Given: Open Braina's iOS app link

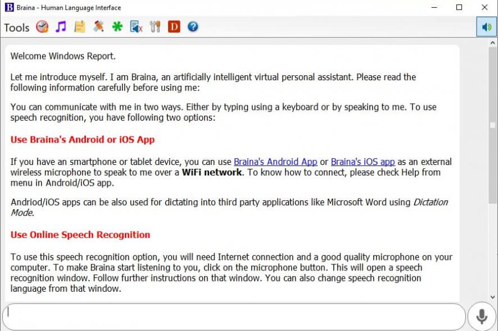Looking at the screenshot, I should click(363, 162).
